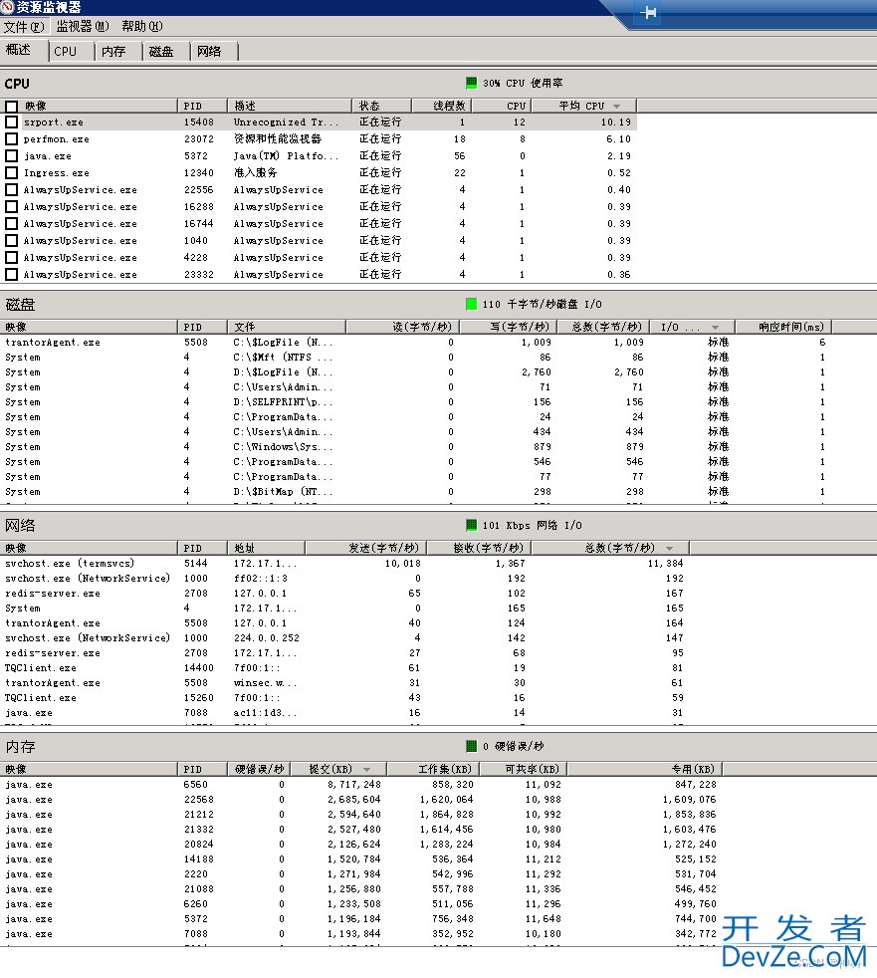Open the 帮助(H) menu
This screenshot has width=877, height=978.
[141, 26]
